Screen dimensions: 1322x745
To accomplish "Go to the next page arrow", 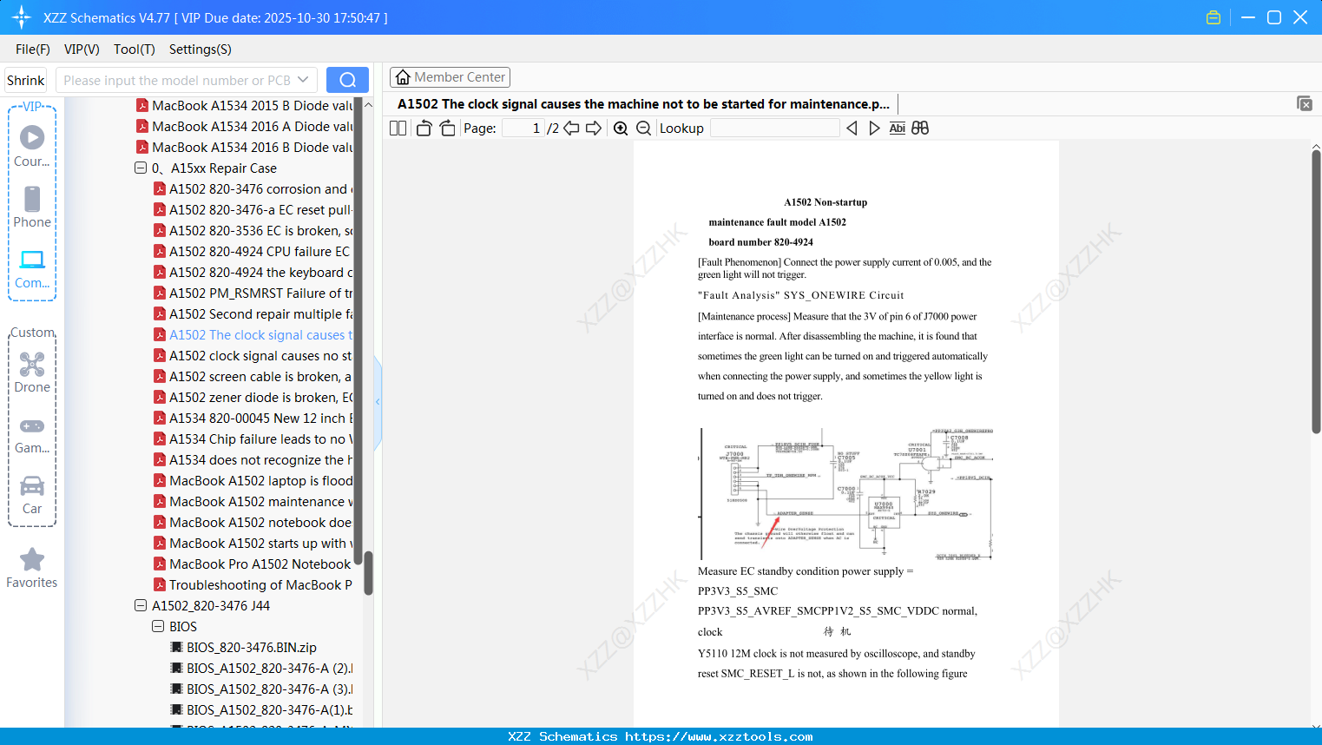I will (594, 129).
